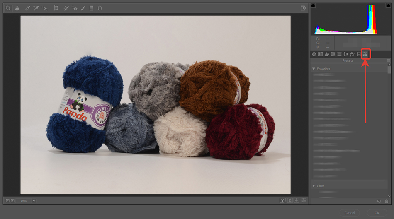Click the zoom out minus button
This screenshot has width=394, height=219.
tap(7, 201)
